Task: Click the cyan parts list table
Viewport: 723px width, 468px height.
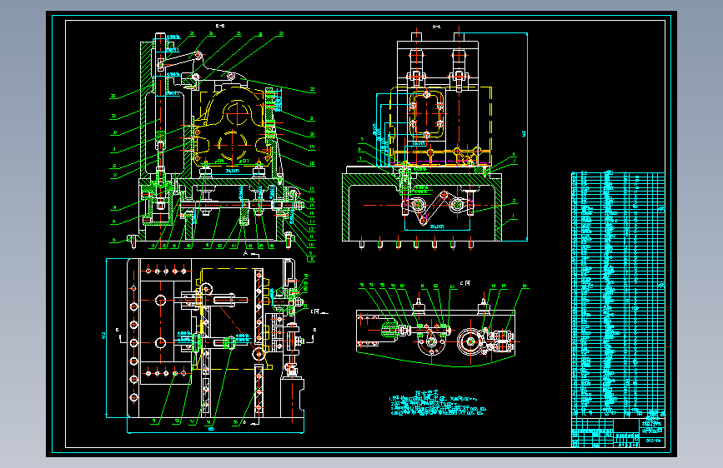Action: pyautogui.click(x=618, y=295)
